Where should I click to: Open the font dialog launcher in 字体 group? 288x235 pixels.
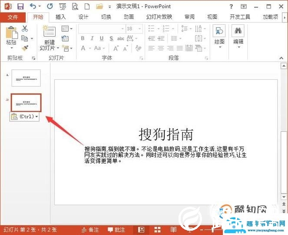pyautogui.click(x=141, y=58)
